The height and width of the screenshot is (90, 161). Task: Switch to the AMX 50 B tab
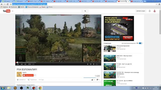tap(85, 1)
